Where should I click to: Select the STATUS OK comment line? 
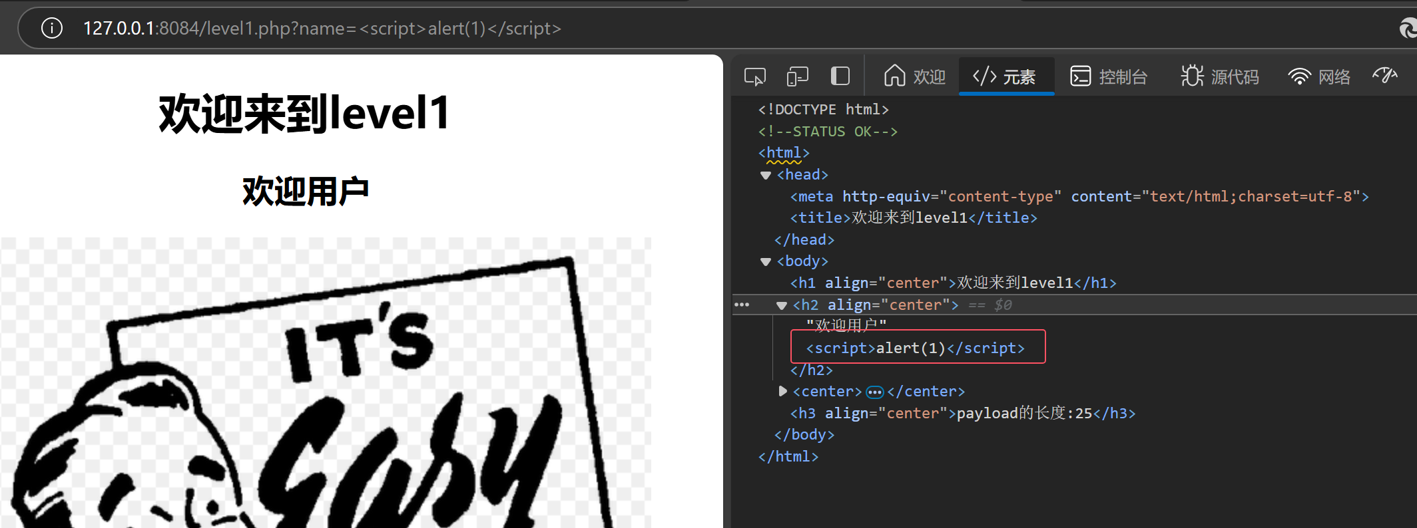point(828,131)
